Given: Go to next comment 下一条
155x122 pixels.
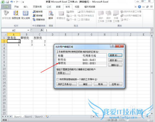Looking at the screenshot, I should [x=71, y=20].
